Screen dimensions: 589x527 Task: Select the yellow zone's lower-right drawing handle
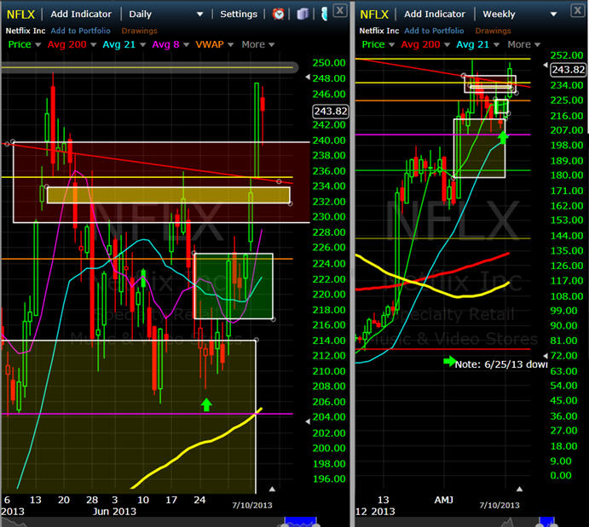290,203
